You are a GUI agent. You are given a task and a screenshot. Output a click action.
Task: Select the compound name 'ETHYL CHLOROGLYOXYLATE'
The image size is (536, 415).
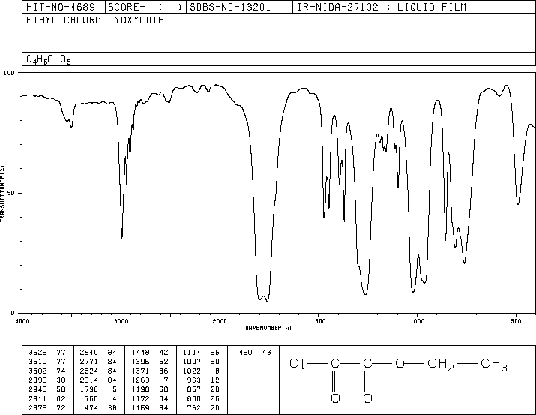(95, 20)
